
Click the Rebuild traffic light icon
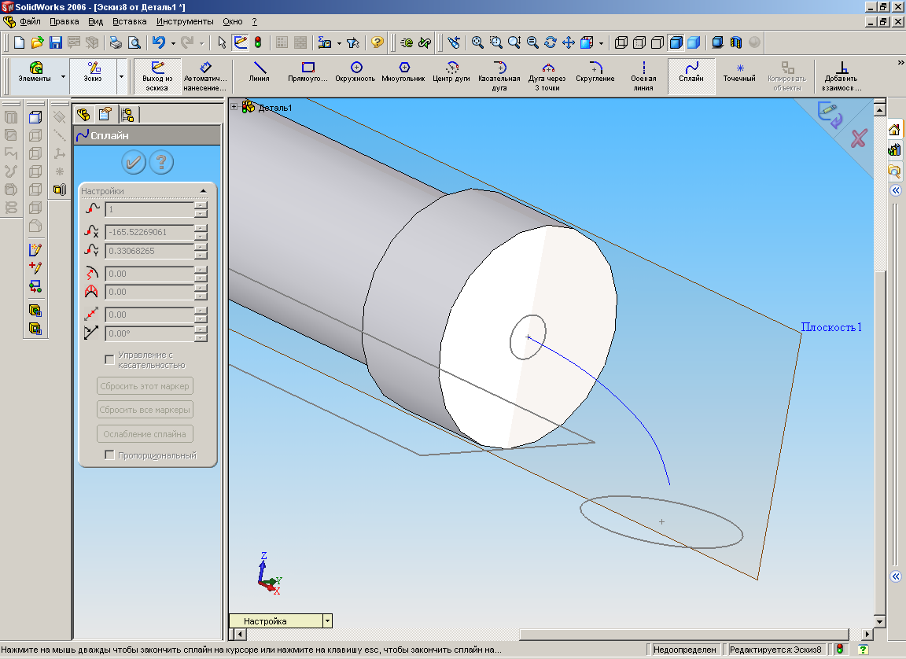pos(258,42)
